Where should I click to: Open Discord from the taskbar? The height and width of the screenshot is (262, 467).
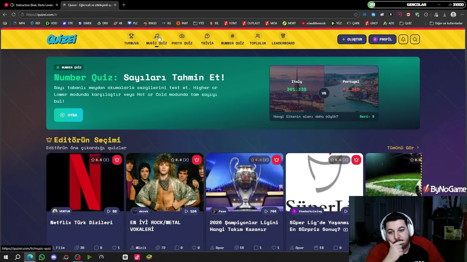point(54,257)
